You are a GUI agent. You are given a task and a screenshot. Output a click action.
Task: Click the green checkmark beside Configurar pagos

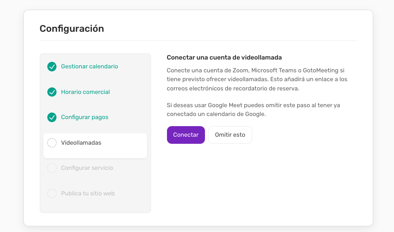point(52,117)
